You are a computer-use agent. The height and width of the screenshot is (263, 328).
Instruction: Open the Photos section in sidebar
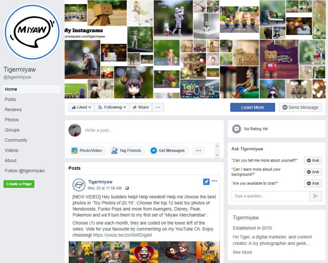click(x=12, y=120)
